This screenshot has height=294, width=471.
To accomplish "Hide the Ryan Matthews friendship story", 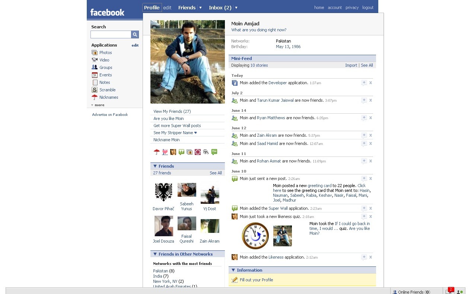I will [370, 118].
